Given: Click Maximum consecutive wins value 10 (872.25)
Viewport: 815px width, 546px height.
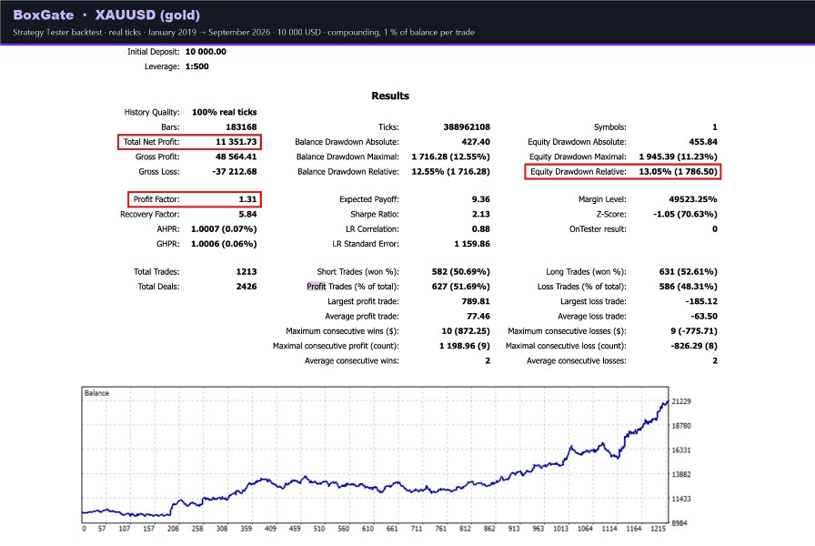Looking at the screenshot, I should coord(466,330).
